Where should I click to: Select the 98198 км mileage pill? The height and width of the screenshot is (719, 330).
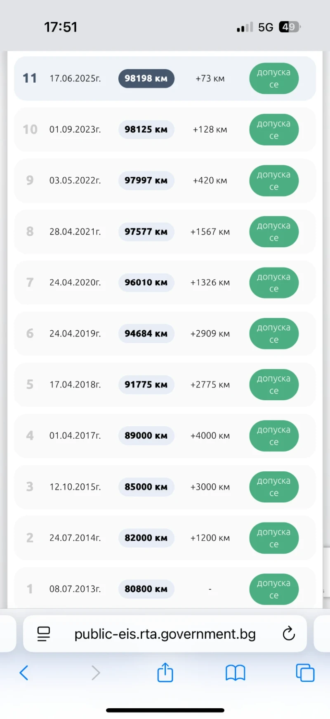[146, 79]
